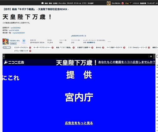Expand the その他 dropdown menu

pos(91,3)
